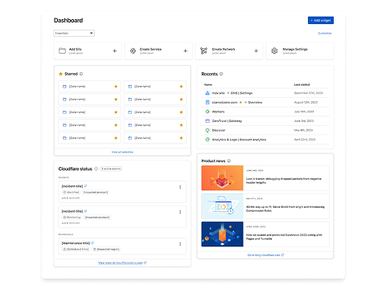Image resolution: width=386 pixels, height=289 pixels.
Task: Click the Identified status tag
Action: [x=71, y=192]
